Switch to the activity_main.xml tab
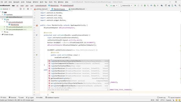Screen dimensions: 181x102 tap(42, 9)
